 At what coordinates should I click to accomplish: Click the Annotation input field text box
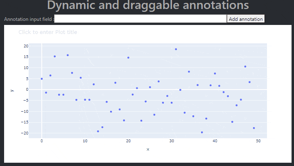(x=140, y=19)
